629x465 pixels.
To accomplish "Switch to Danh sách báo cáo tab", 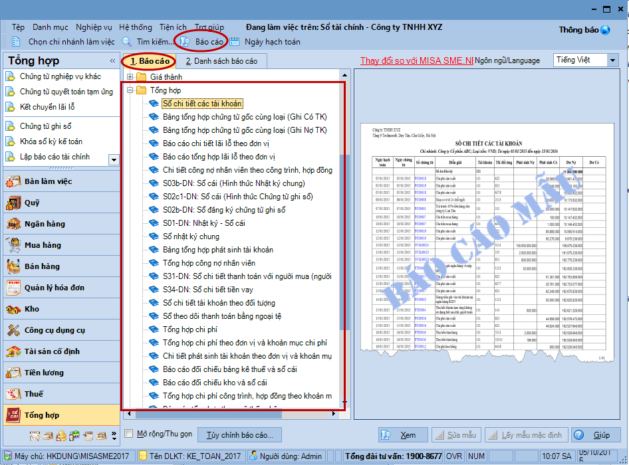I will point(221,61).
